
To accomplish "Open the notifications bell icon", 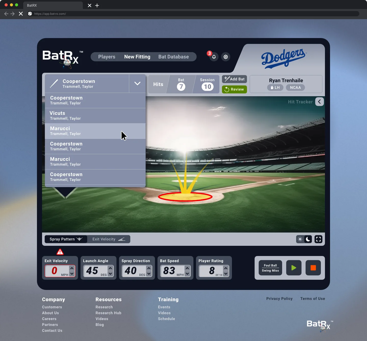I will click(214, 57).
